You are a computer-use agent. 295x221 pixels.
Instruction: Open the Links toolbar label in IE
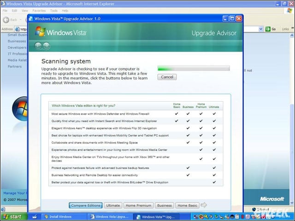[285, 29]
